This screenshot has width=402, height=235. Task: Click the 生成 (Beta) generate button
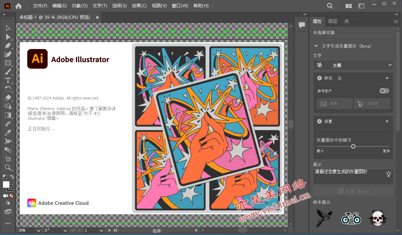[x=353, y=191]
